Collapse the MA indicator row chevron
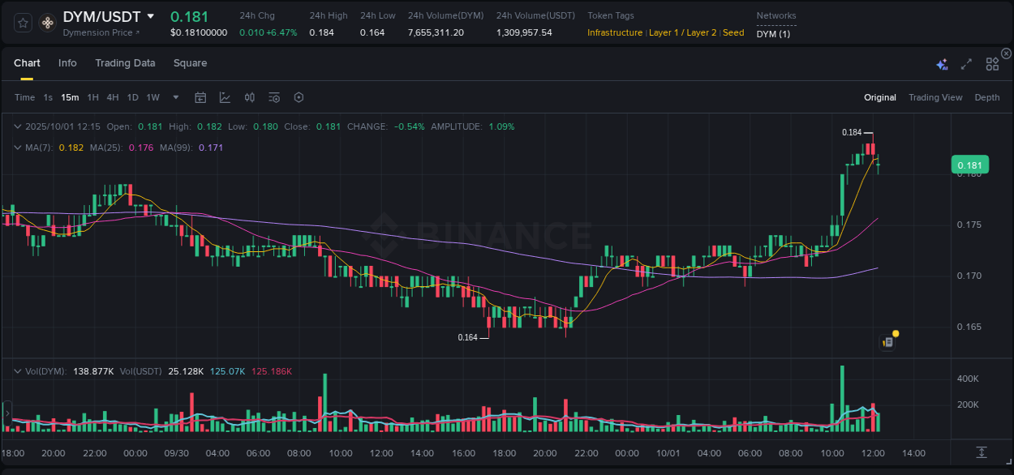Screen dimensions: 1014x475 18,148
